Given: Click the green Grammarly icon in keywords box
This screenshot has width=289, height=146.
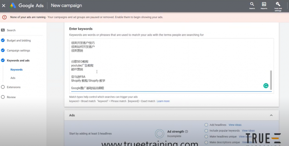Looking at the screenshot, I should point(266,86).
